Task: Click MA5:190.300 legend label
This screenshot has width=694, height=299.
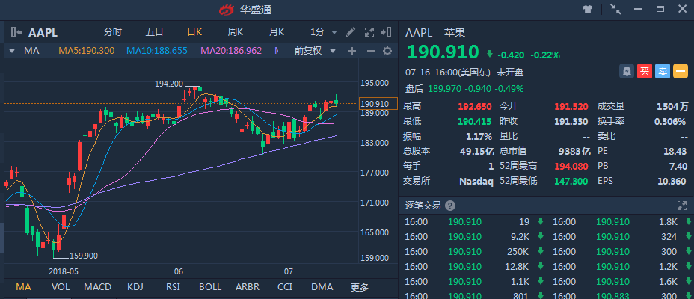Action: [86, 51]
